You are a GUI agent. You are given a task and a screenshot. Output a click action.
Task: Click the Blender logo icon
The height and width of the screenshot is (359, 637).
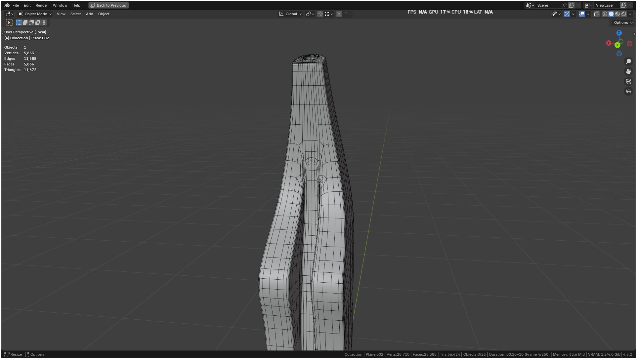pos(7,5)
